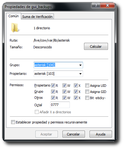Check Establecer propiedad y permisos recursivamente
Screen dimensions: 124x149
13,122
